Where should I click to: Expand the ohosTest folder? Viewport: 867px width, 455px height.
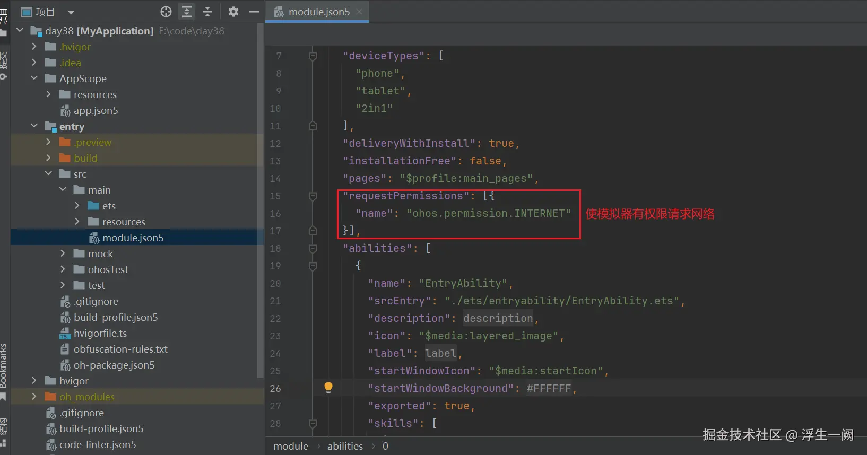[x=63, y=269]
